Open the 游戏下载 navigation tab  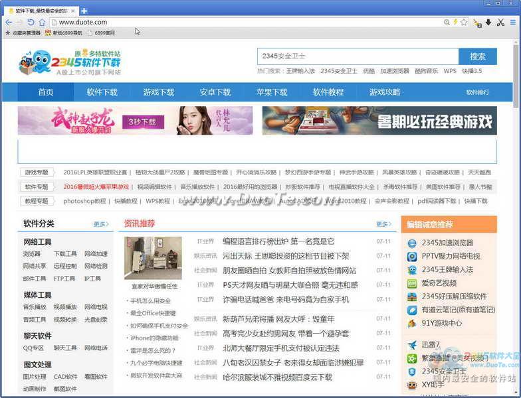[x=158, y=92]
